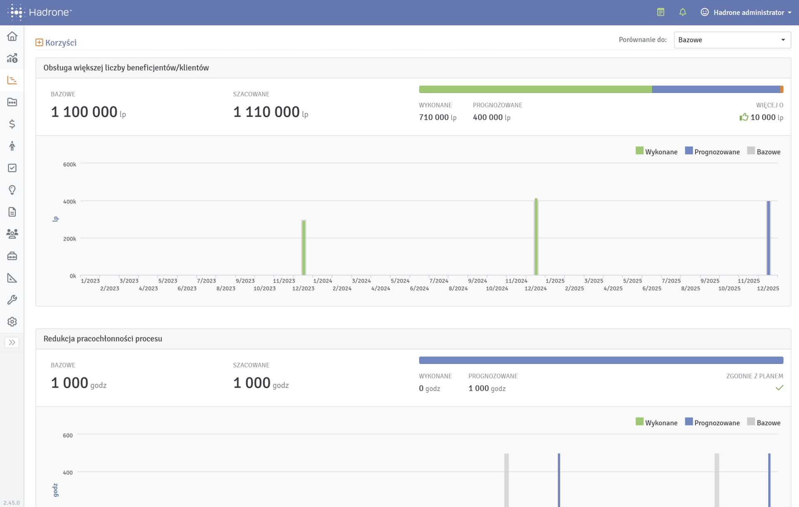Image resolution: width=799 pixels, height=507 pixels.
Task: Toggle Bazowe legend in second chart
Action: (x=764, y=423)
